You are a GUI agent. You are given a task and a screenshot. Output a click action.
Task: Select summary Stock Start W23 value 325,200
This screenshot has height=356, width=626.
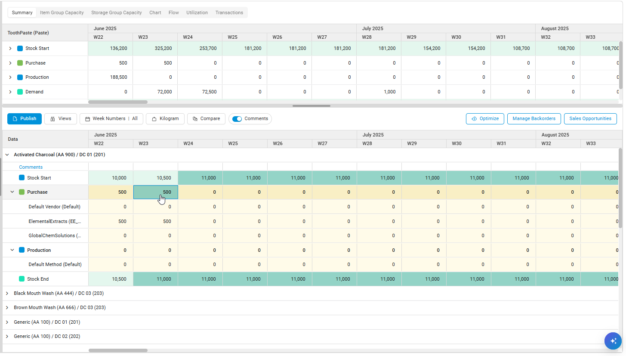click(155, 49)
